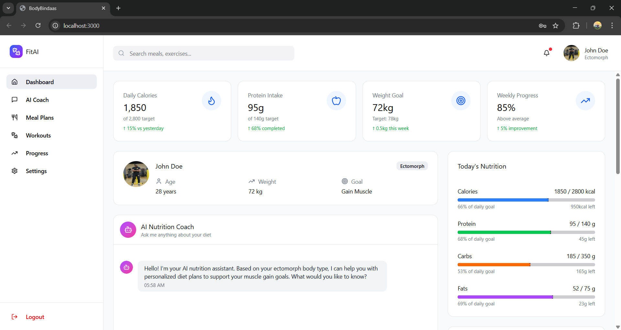Viewport: 621px width, 330px height.
Task: Open Workouts section
Action: click(x=51, y=135)
